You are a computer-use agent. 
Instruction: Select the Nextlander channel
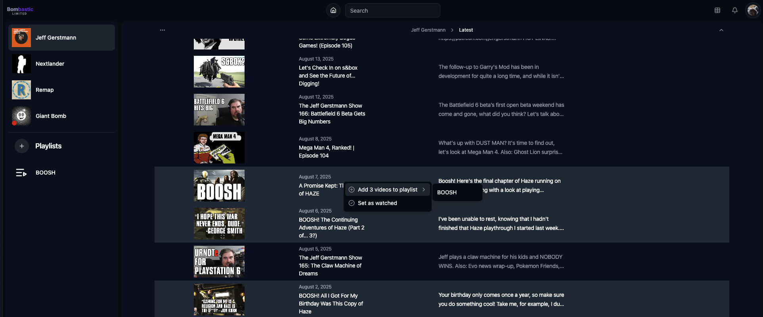(x=61, y=64)
